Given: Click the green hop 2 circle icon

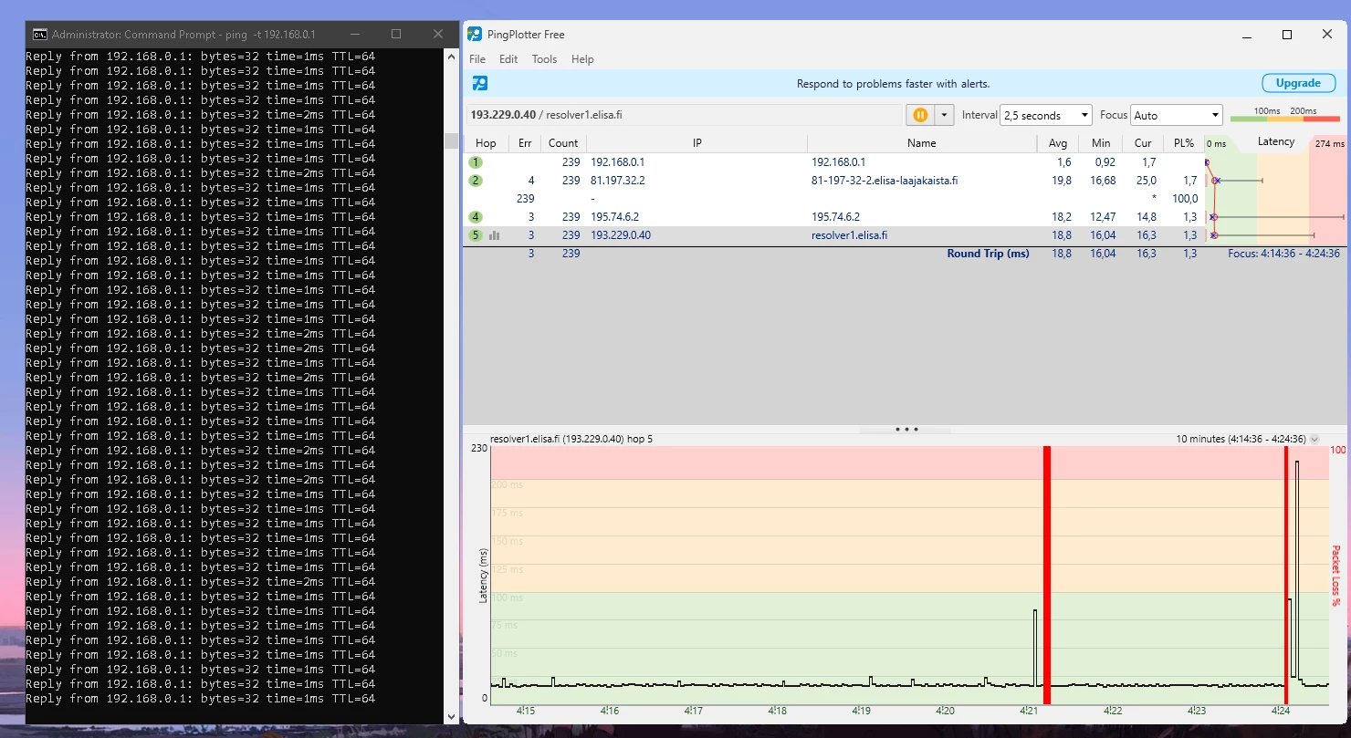Looking at the screenshot, I should point(476,181).
